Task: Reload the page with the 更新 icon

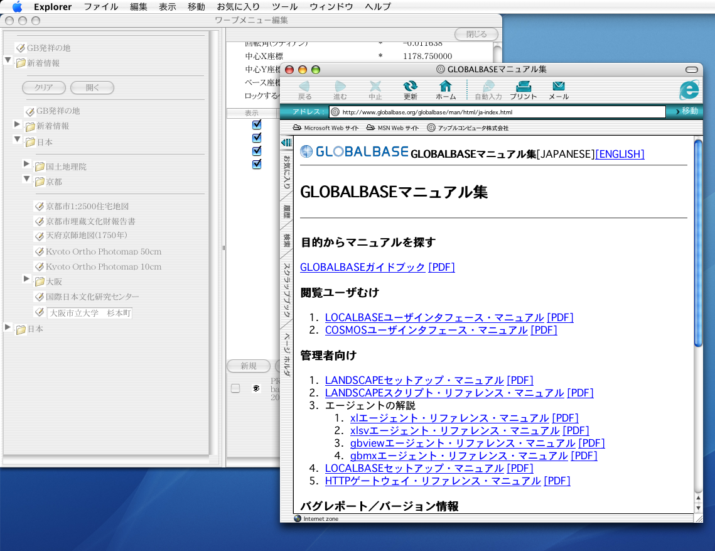Action: [x=411, y=86]
